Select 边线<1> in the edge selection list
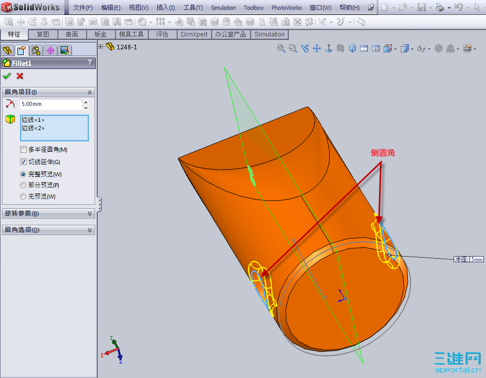The height and width of the screenshot is (378, 486). pos(33,120)
